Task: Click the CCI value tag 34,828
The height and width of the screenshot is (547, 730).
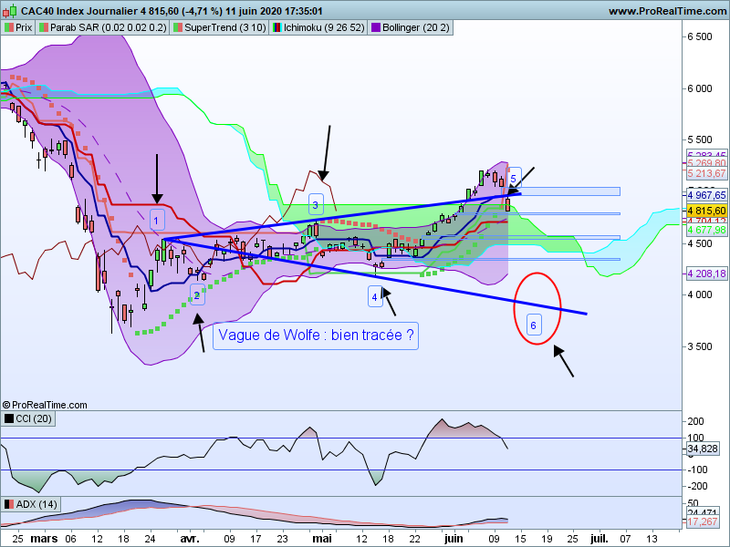Action: point(703,449)
